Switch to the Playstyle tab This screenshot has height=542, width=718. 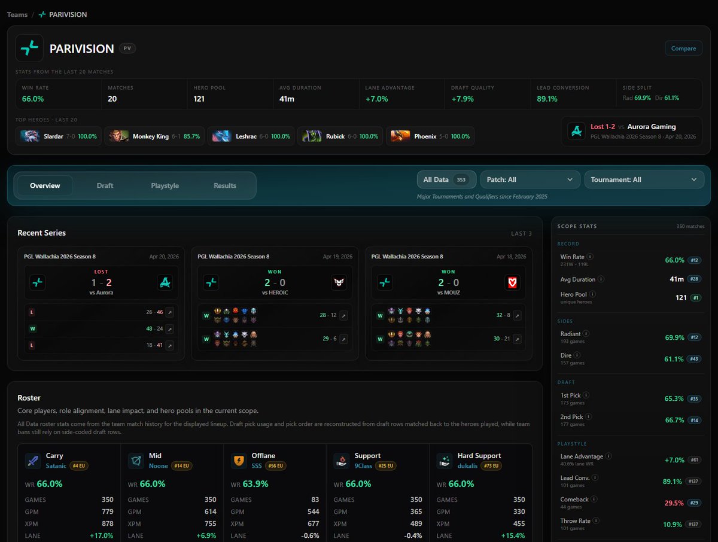point(165,185)
